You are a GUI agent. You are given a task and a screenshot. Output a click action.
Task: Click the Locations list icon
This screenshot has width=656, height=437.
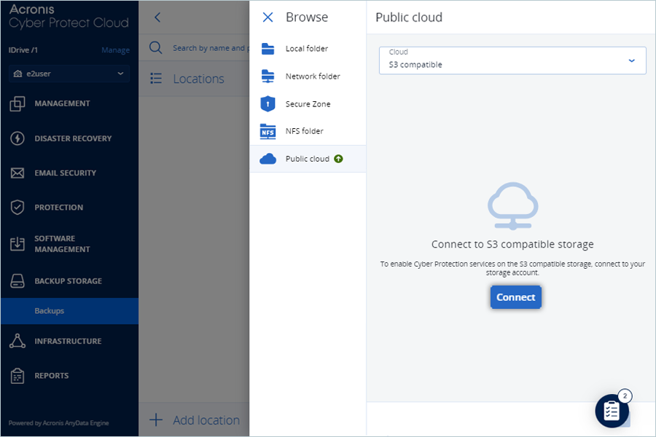click(x=156, y=78)
